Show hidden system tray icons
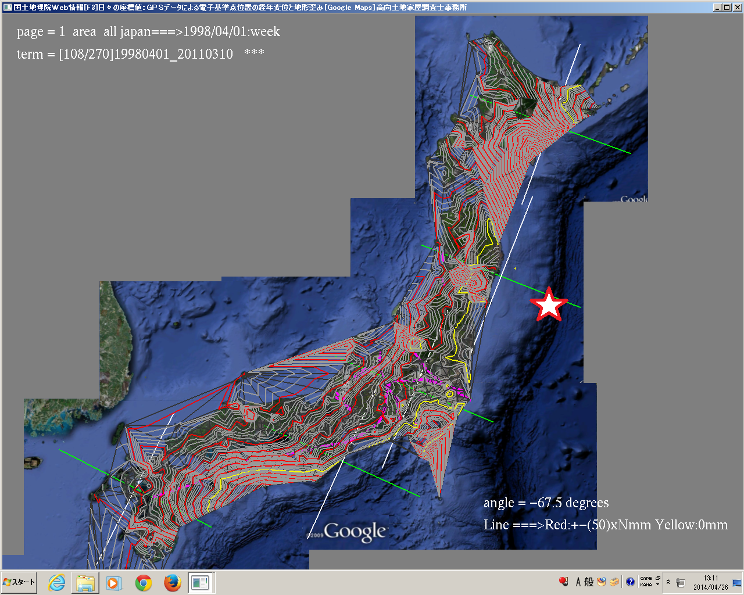744x595 pixels. 668,582
